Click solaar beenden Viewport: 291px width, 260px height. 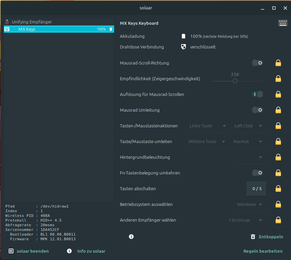click(29, 251)
